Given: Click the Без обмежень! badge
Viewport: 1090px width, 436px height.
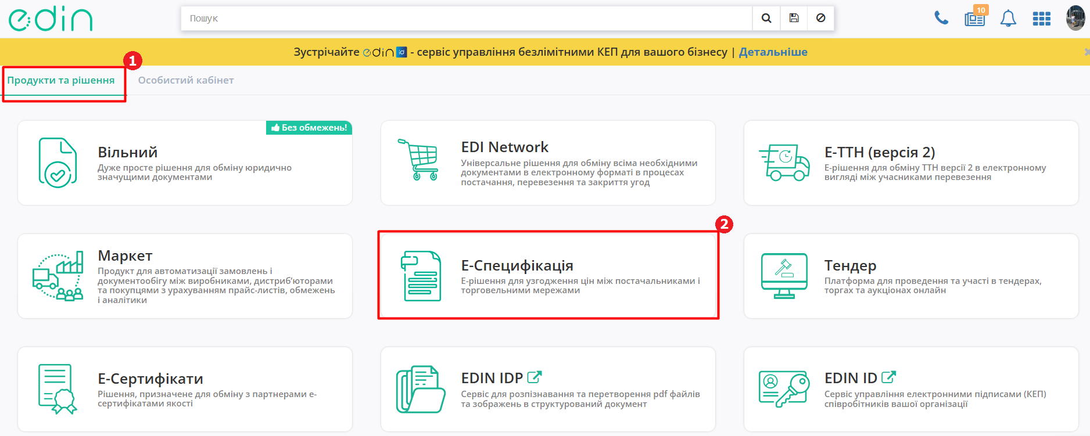Looking at the screenshot, I should 309,128.
